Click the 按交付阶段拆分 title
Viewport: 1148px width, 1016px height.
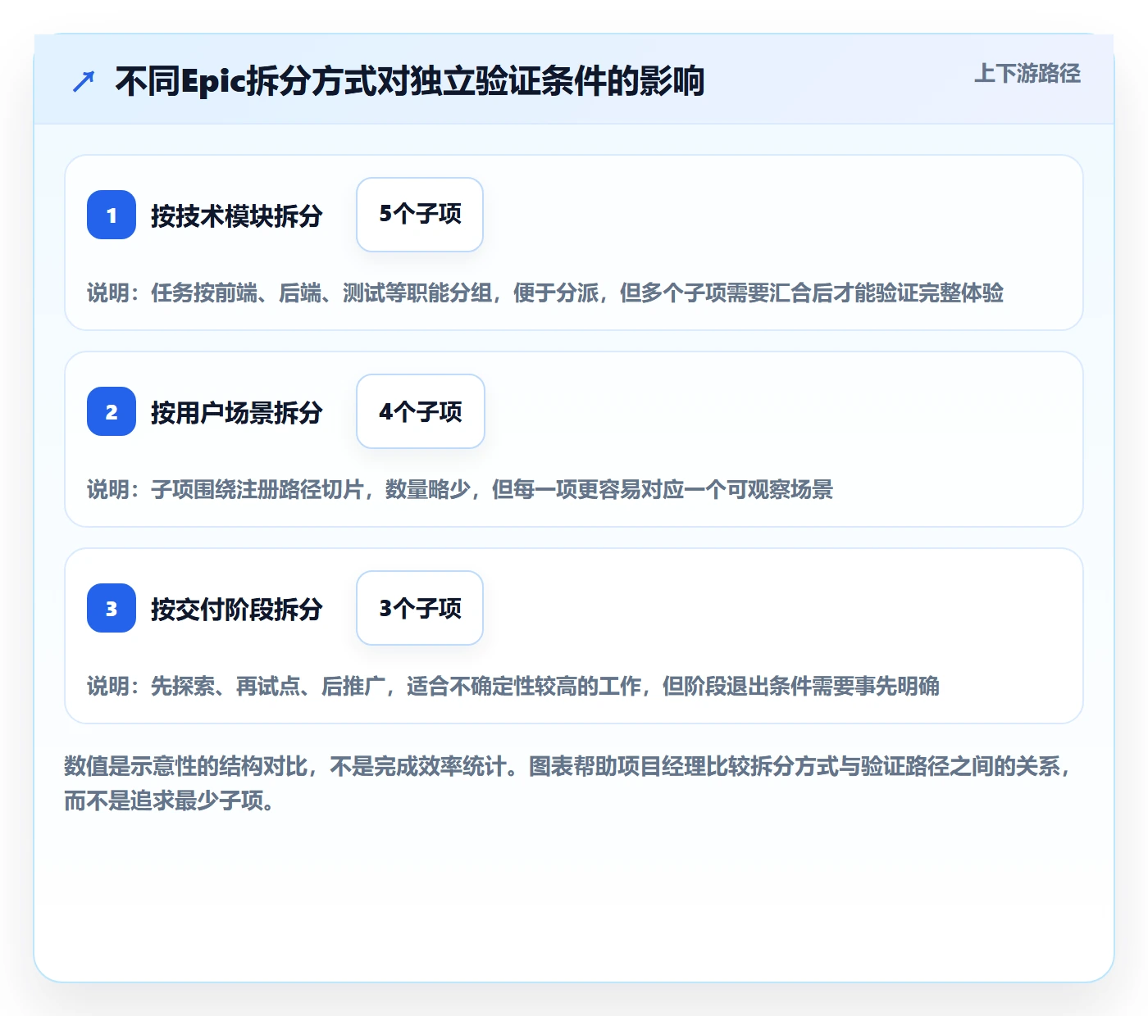pos(236,609)
